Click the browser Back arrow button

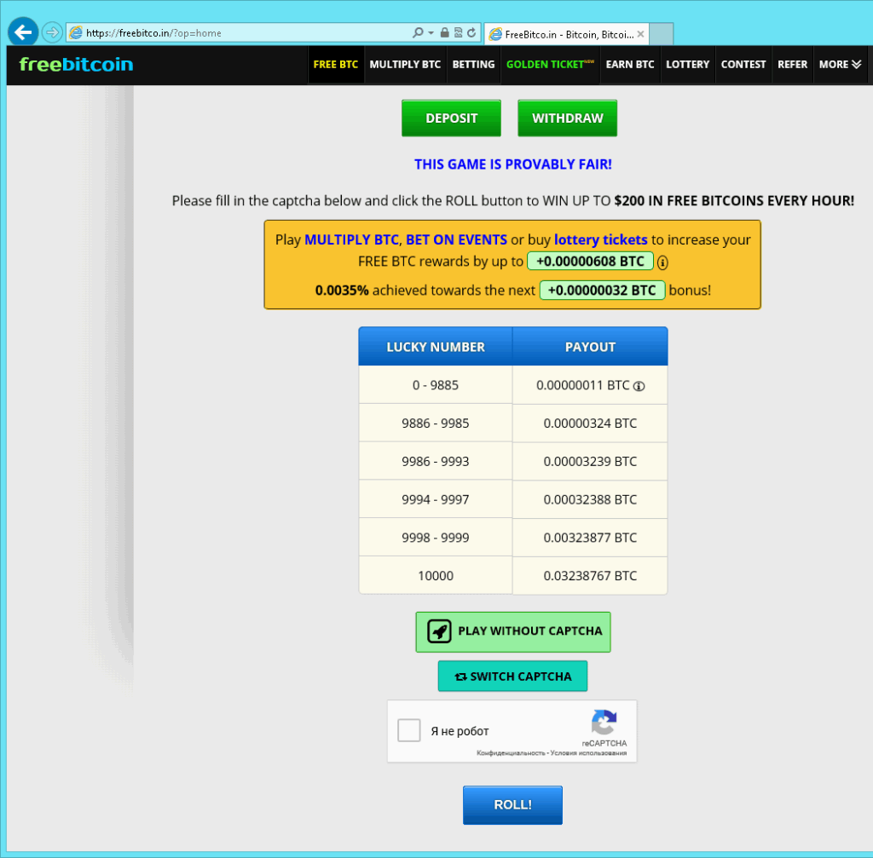[x=22, y=32]
